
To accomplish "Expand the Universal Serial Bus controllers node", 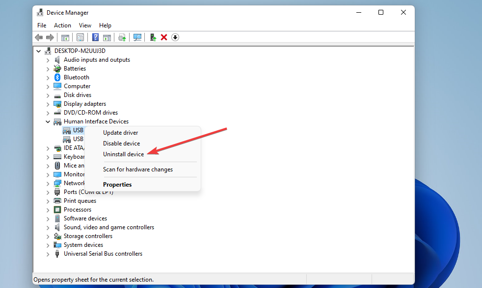I will (x=48, y=253).
